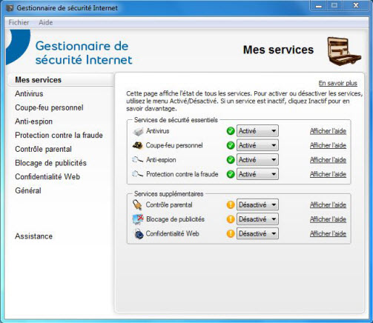Viewport: 373px width, 323px height.
Task: Click the Anti-espion magnifier icon
Action: click(x=138, y=160)
